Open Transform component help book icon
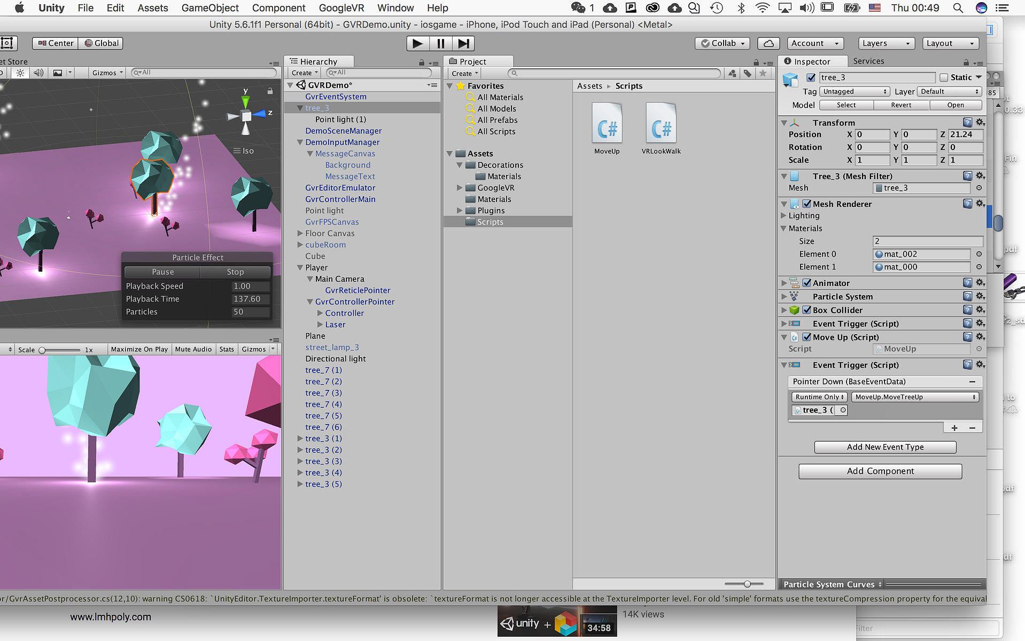Image resolution: width=1025 pixels, height=641 pixels. pos(967,122)
